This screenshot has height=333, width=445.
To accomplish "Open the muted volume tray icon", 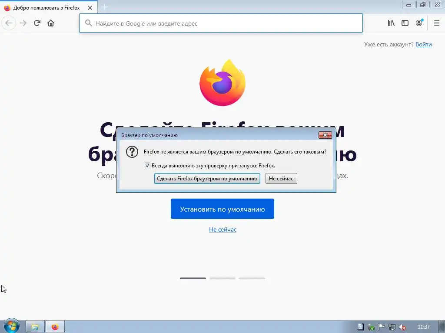I will pyautogui.click(x=402, y=327).
